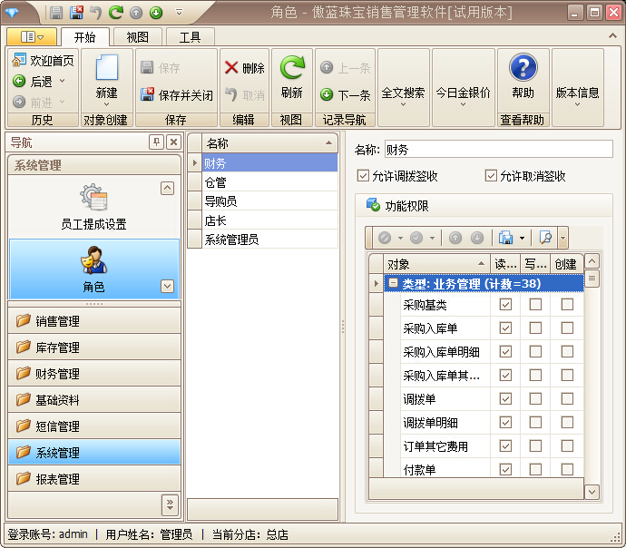Open the 帮助 help icon
The image size is (626, 548).
click(x=523, y=69)
